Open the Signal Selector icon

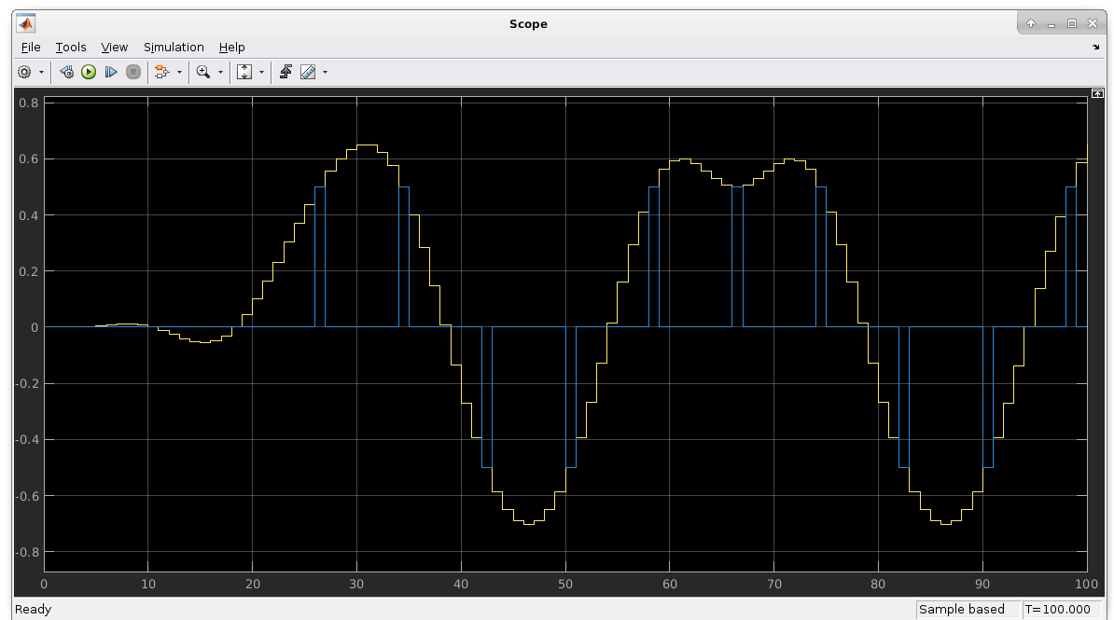pyautogui.click(x=160, y=72)
